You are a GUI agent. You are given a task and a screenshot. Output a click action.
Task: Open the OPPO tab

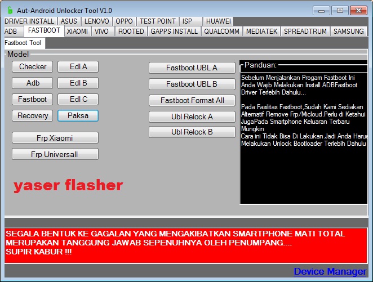click(x=124, y=21)
